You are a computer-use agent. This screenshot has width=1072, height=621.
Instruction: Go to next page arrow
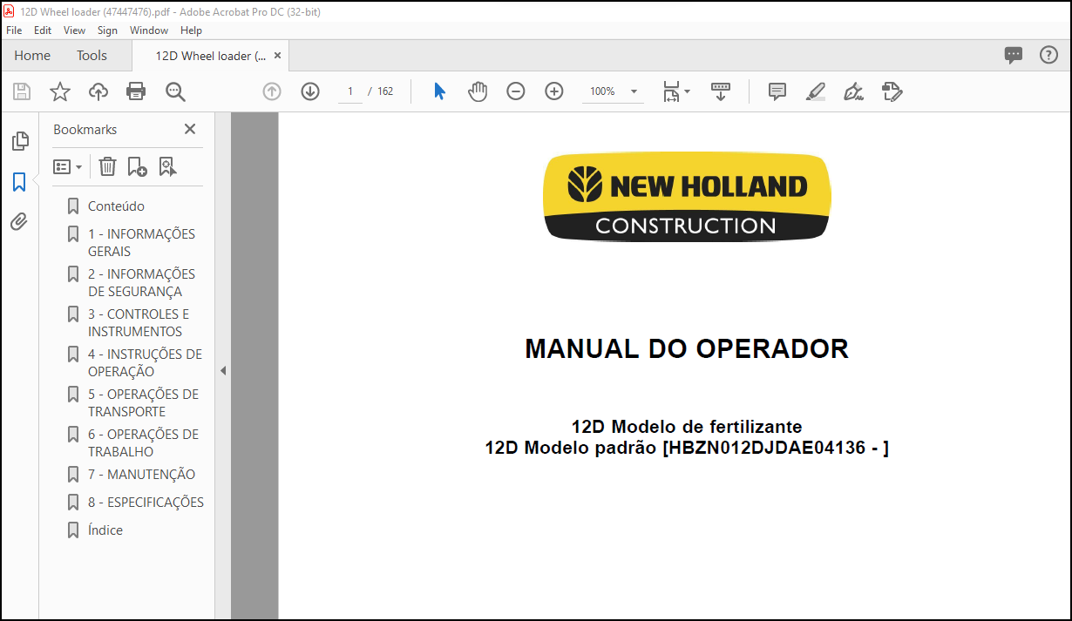[x=310, y=91]
